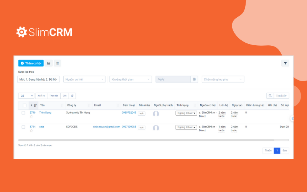Open assignee avatar in Thùy Dung row
Viewport: 307px width, 192px height.
[x=156, y=114]
